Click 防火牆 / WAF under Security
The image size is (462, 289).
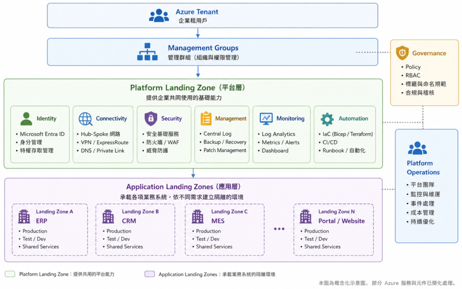tap(162, 142)
